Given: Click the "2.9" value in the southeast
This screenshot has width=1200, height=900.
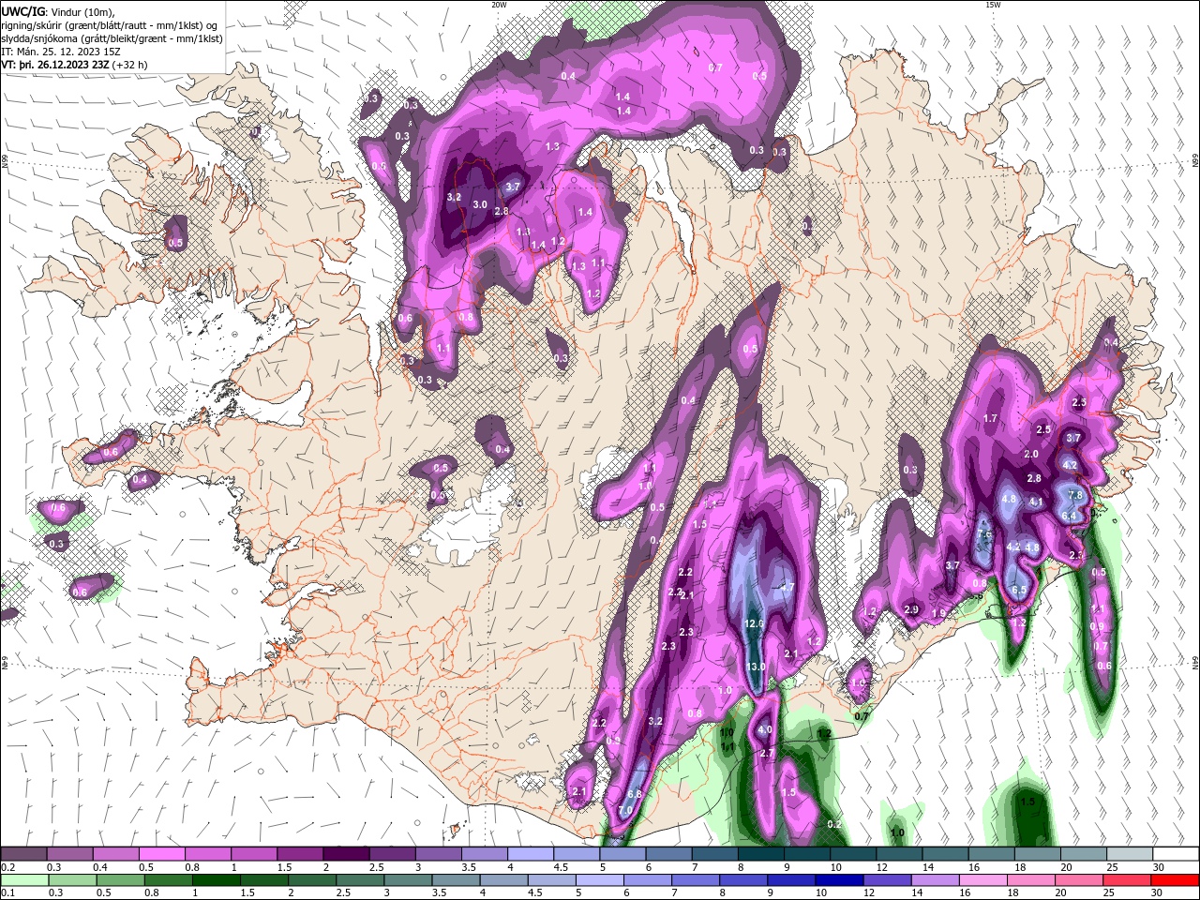Looking at the screenshot, I should coord(910,610).
